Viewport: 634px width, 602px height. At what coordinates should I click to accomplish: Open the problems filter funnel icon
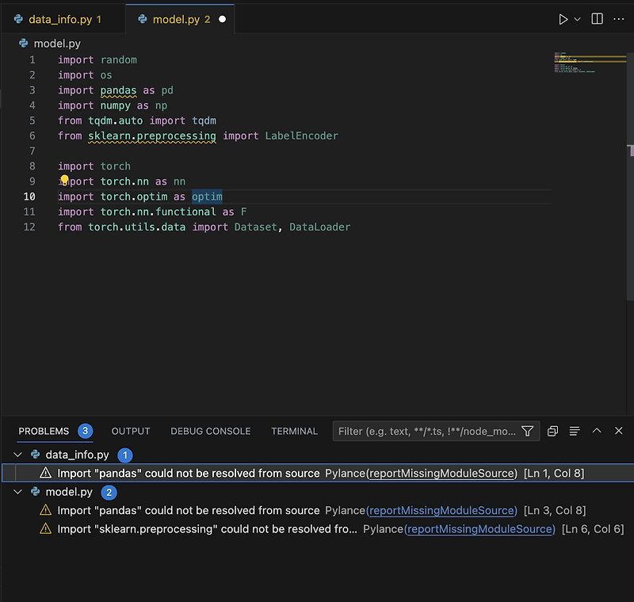point(527,431)
